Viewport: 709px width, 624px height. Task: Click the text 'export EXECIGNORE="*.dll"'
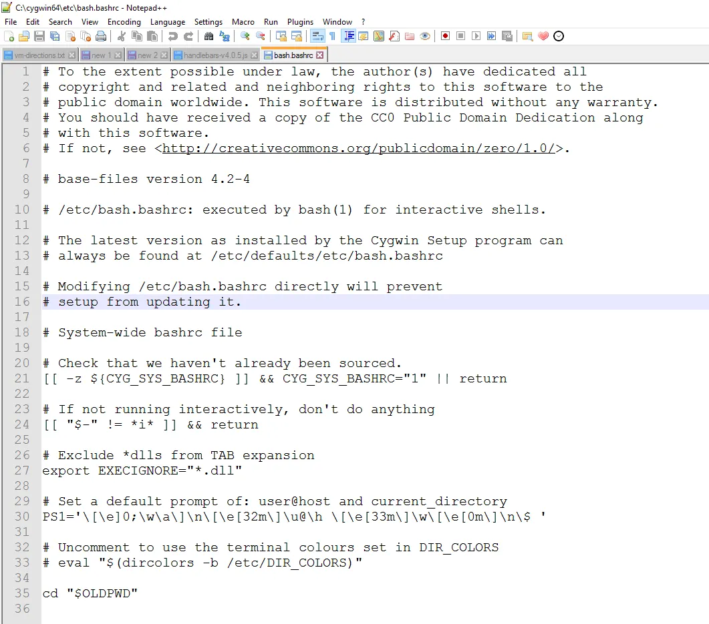(x=142, y=471)
